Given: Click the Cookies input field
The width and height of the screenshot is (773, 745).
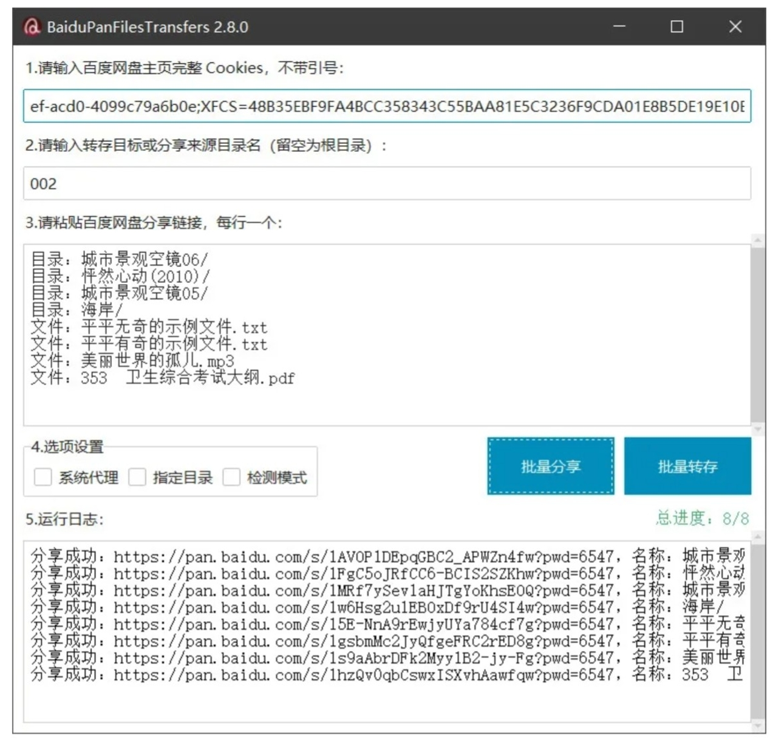Looking at the screenshot, I should click(x=387, y=106).
